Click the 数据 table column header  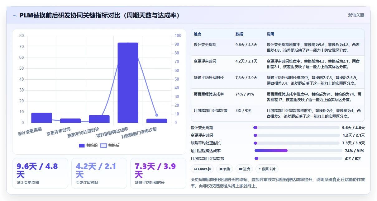click(239, 34)
